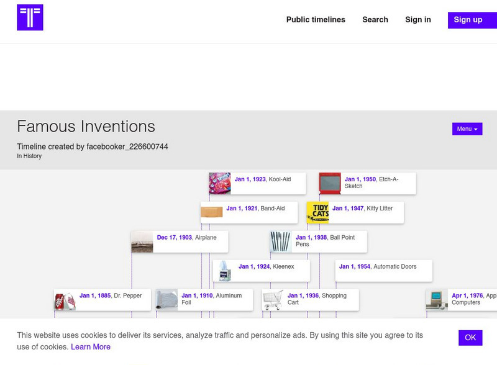Image resolution: width=497 pixels, height=365 pixels.
Task: Click the Kleenex box thumbnail
Action: coord(224,271)
